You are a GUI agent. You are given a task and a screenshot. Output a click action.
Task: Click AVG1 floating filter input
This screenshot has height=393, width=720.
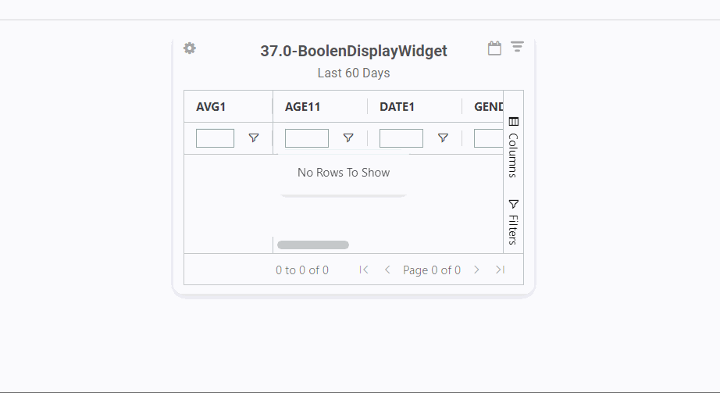point(215,138)
